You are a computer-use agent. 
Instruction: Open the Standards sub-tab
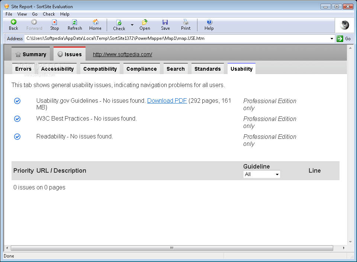coord(208,69)
